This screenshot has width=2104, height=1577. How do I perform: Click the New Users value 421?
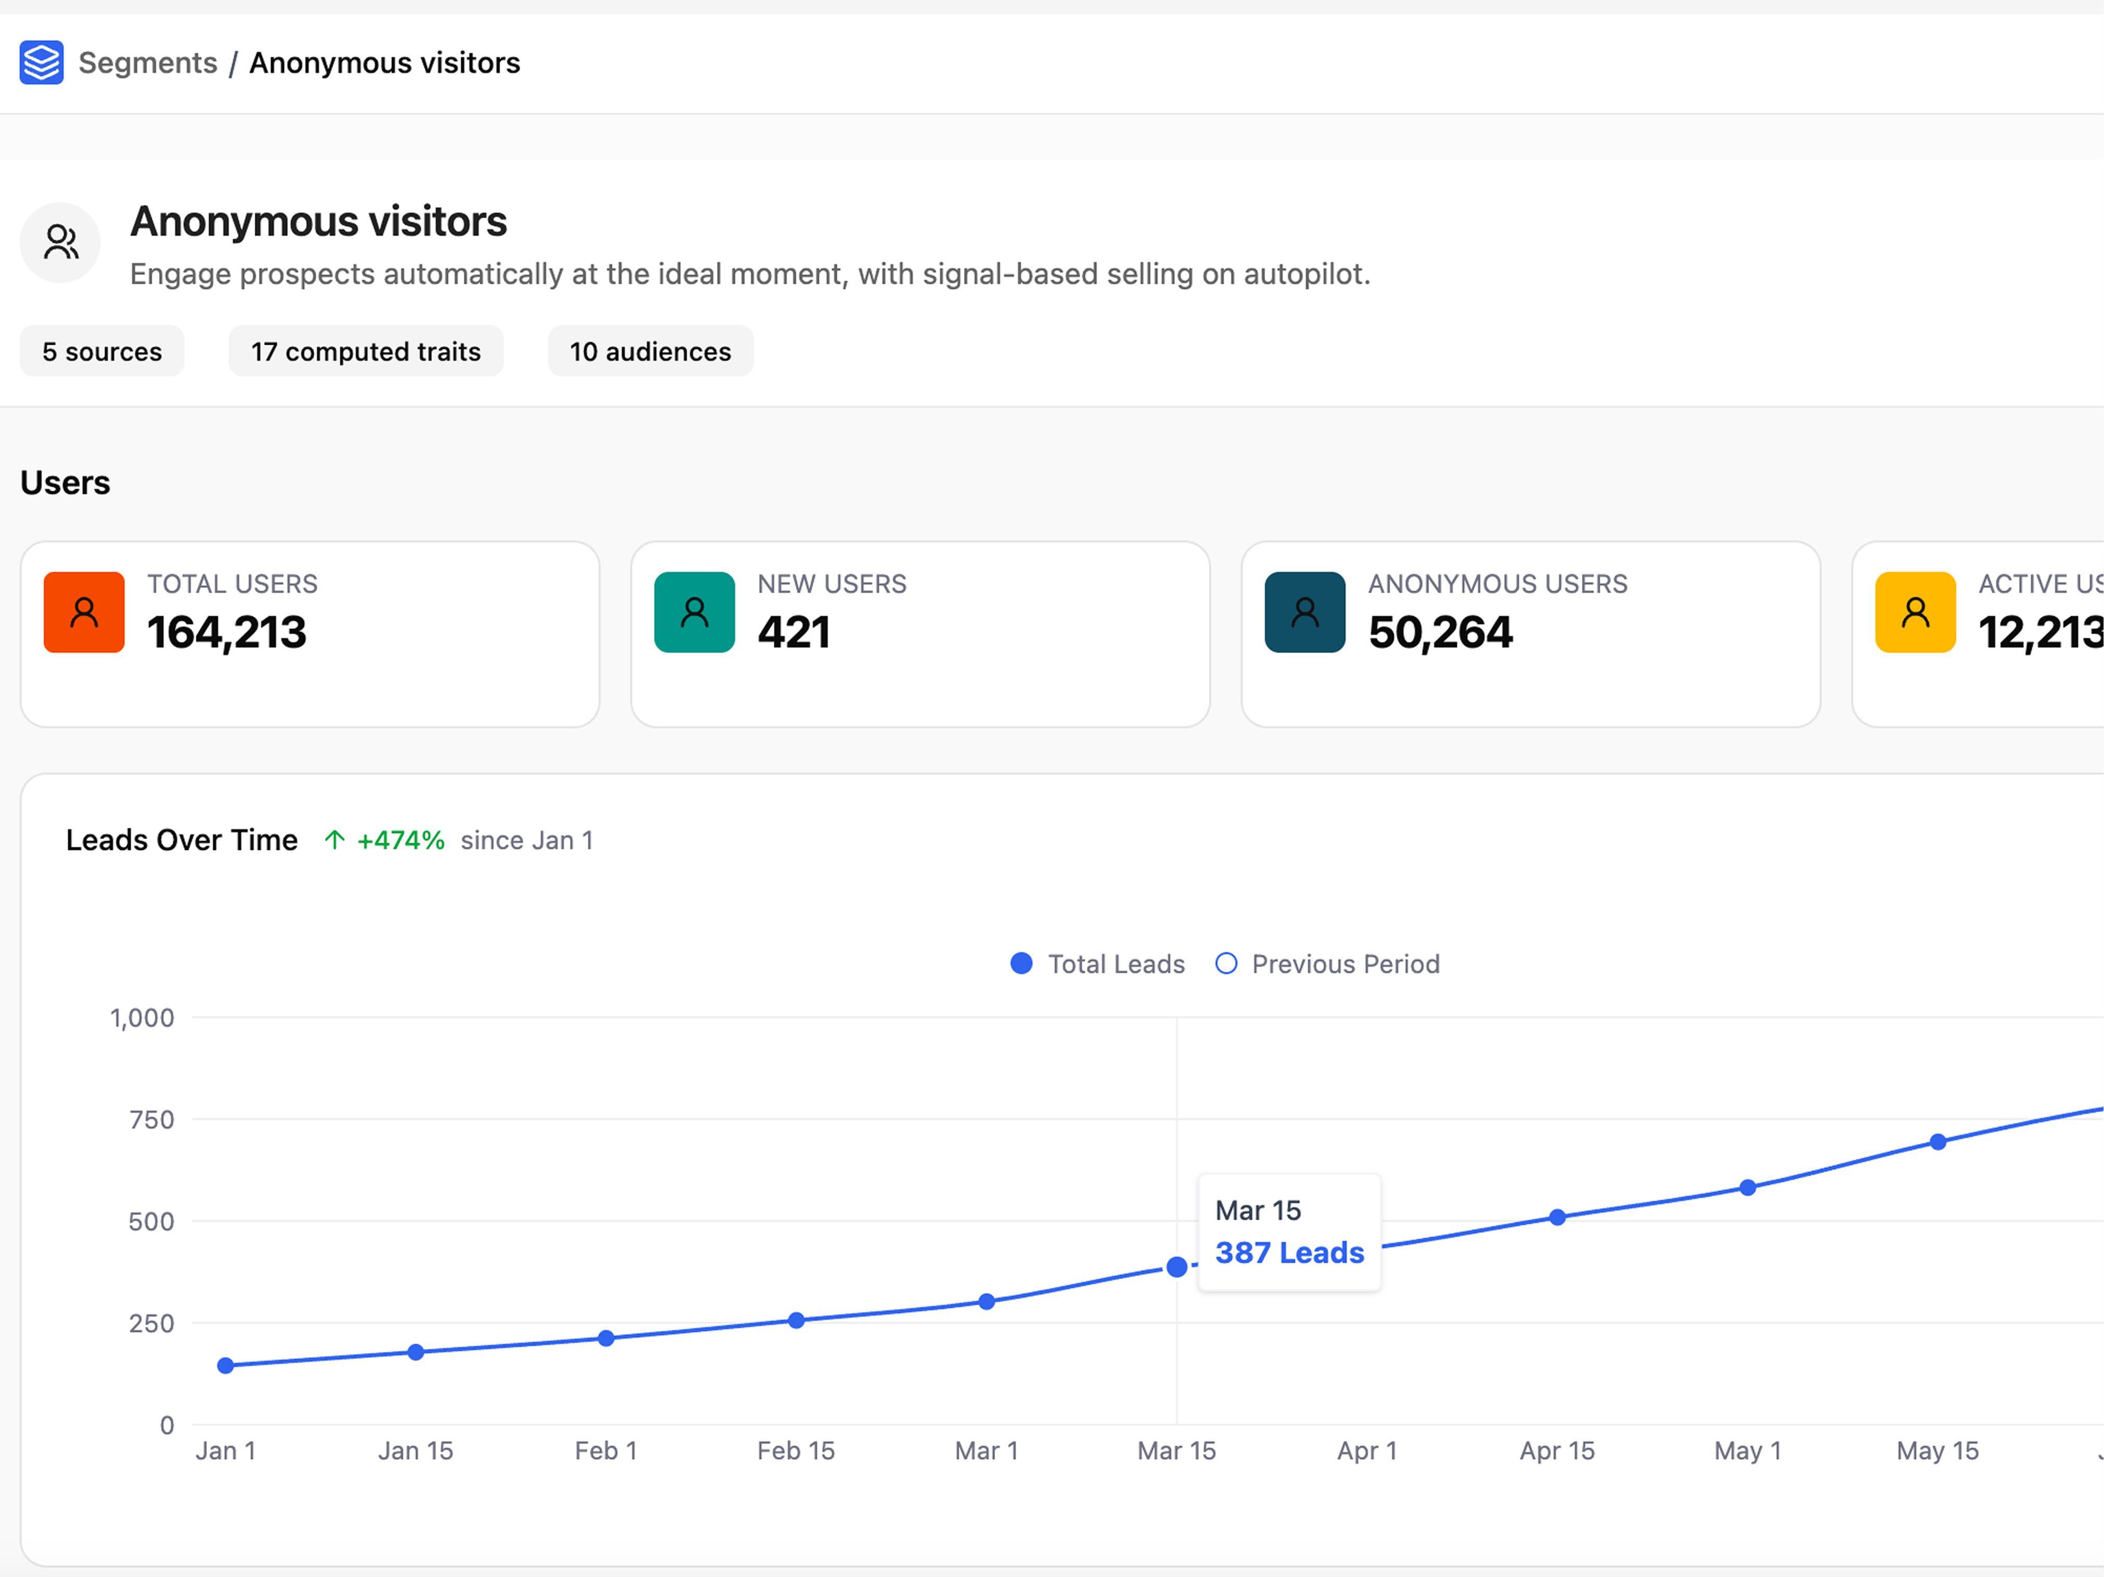click(x=793, y=633)
